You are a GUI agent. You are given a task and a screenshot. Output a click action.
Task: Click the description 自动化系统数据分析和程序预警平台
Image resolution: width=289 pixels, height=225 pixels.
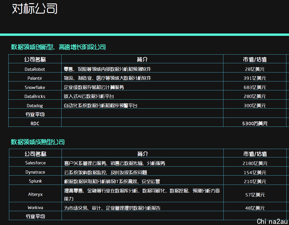101,106
